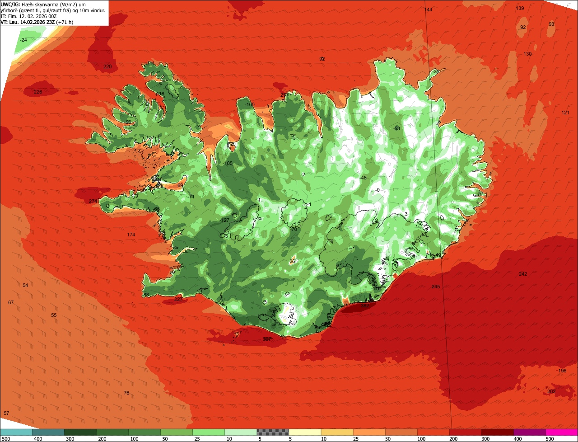Image resolution: width=578 pixels, height=442 pixels.
Task: Click the value 130 northeast of Iceland
Action: [527, 54]
